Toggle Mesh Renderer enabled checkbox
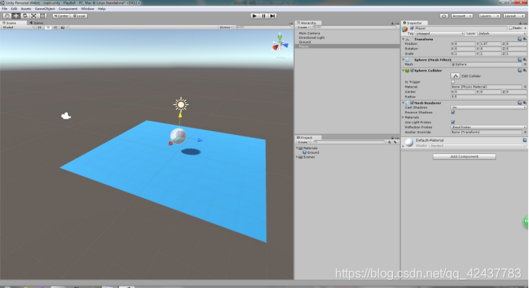The image size is (529, 288). click(x=412, y=103)
